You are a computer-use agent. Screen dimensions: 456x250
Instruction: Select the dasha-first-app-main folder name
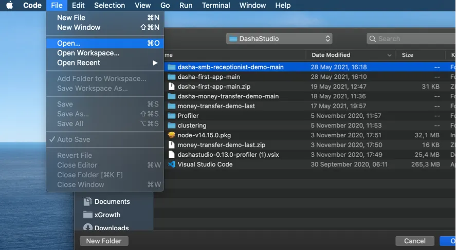point(209,77)
